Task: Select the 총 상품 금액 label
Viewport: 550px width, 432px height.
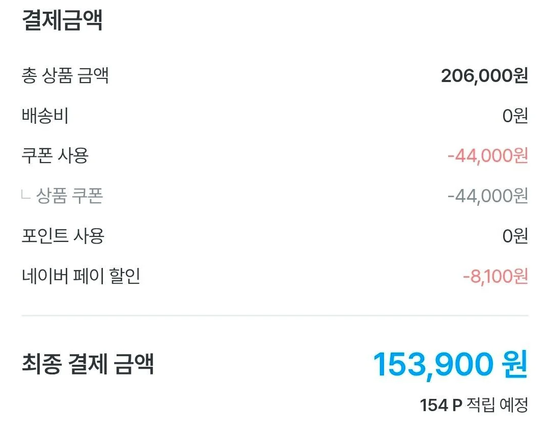Action: coord(65,75)
